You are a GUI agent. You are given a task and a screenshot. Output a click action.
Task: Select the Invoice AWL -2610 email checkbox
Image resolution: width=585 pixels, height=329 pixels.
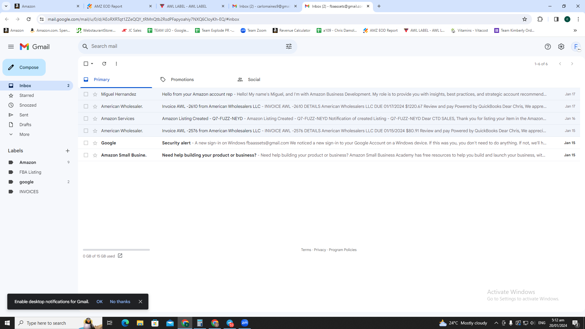tap(86, 106)
